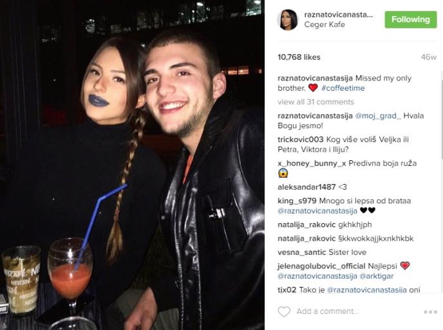Open the @arktigar mention link
The height and width of the screenshot is (330, 443).
[376, 276]
